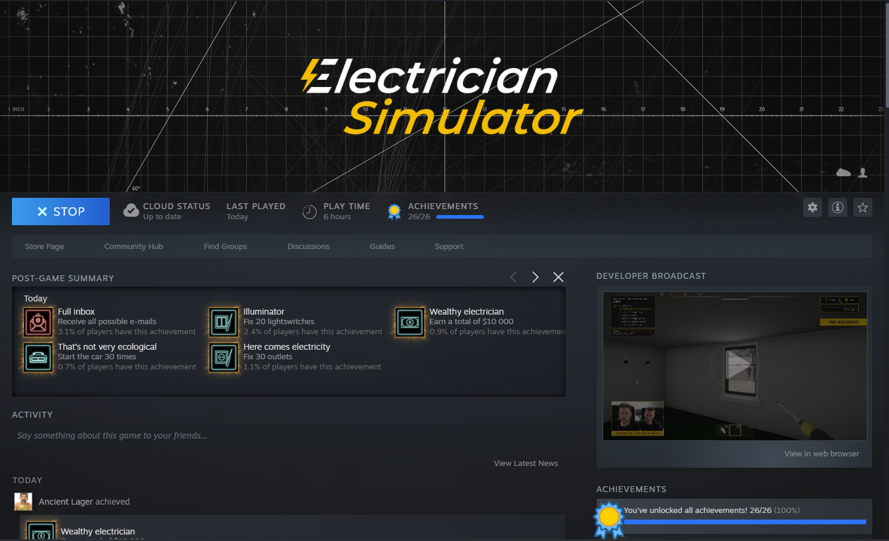The height and width of the screenshot is (541, 889).
Task: Click the achievements progress bar in header
Action: 460,217
